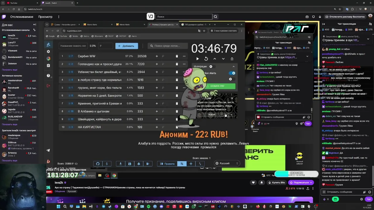Share the stream via the share icon

(x=308, y=188)
